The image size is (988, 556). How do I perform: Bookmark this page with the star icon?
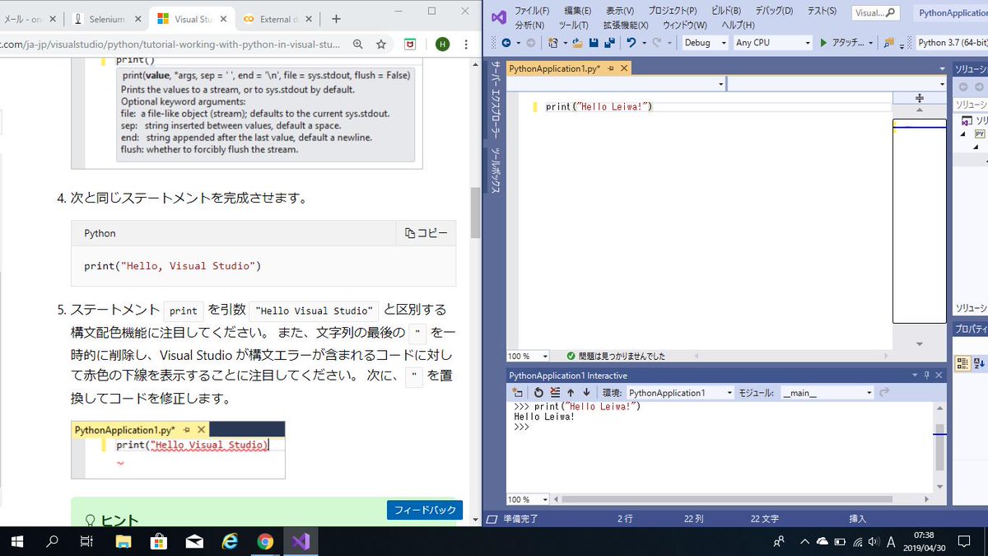pyautogui.click(x=381, y=44)
